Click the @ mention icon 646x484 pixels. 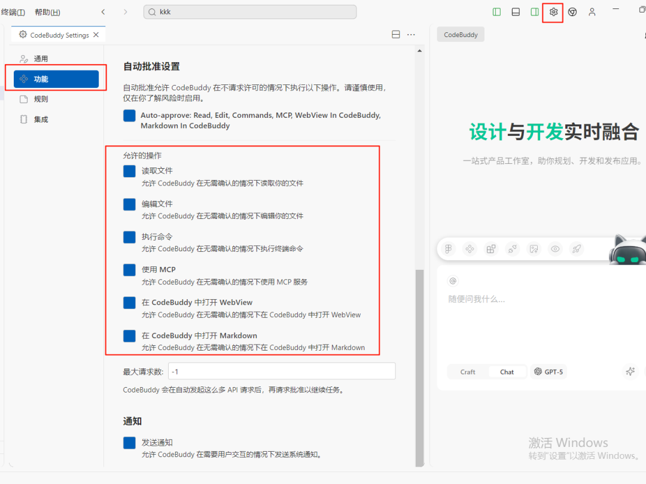pos(453,281)
